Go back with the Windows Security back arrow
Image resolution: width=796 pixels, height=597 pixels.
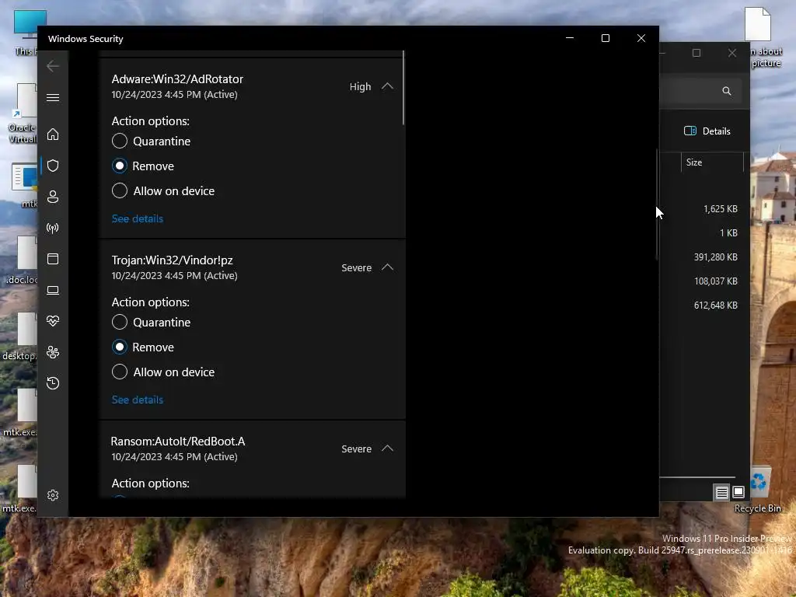coord(53,66)
